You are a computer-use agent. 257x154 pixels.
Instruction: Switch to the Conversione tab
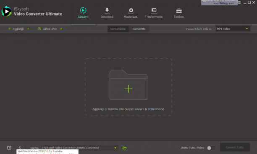point(118,29)
